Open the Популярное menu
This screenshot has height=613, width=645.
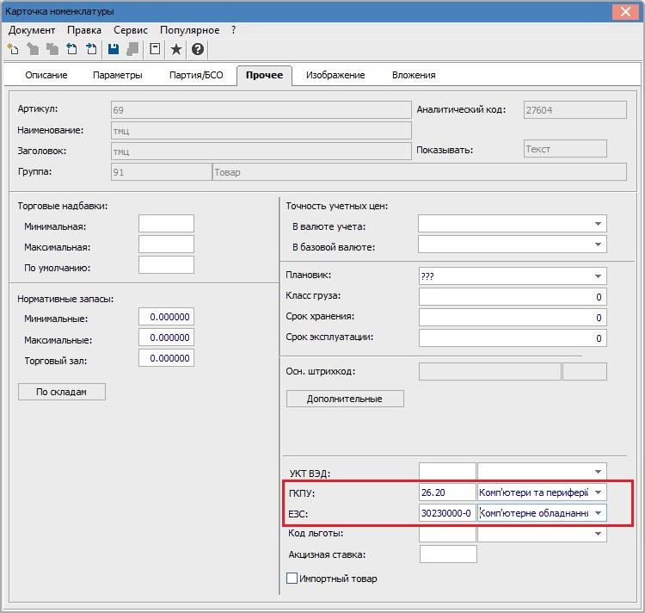click(x=190, y=30)
